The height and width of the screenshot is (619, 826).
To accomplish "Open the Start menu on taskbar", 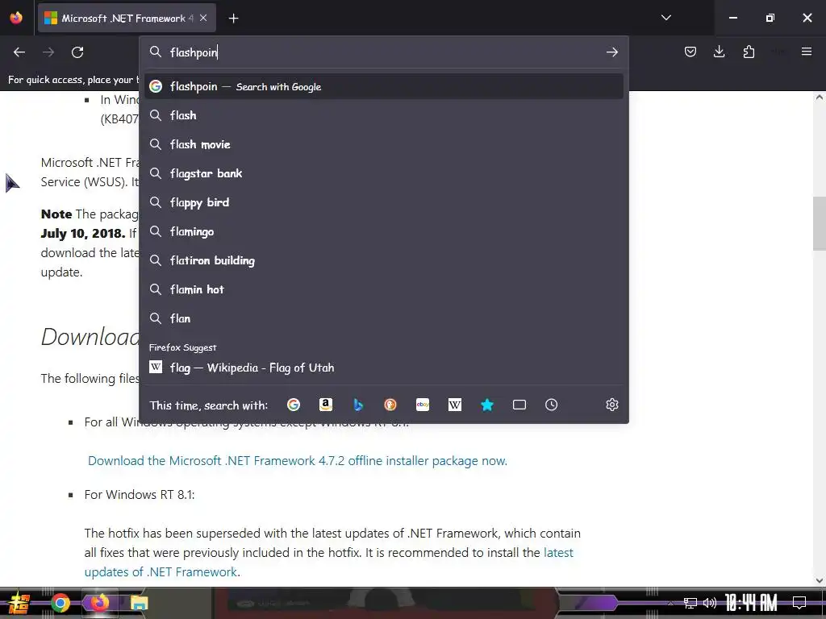I will [19, 603].
